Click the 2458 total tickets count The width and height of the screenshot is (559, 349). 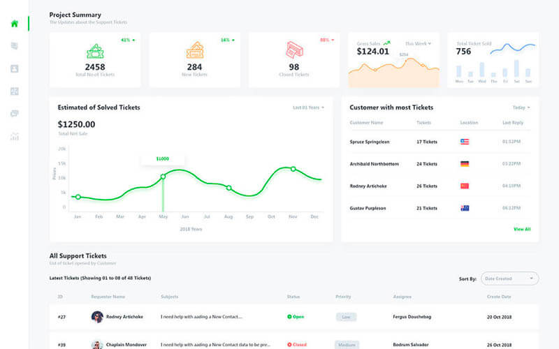point(95,67)
